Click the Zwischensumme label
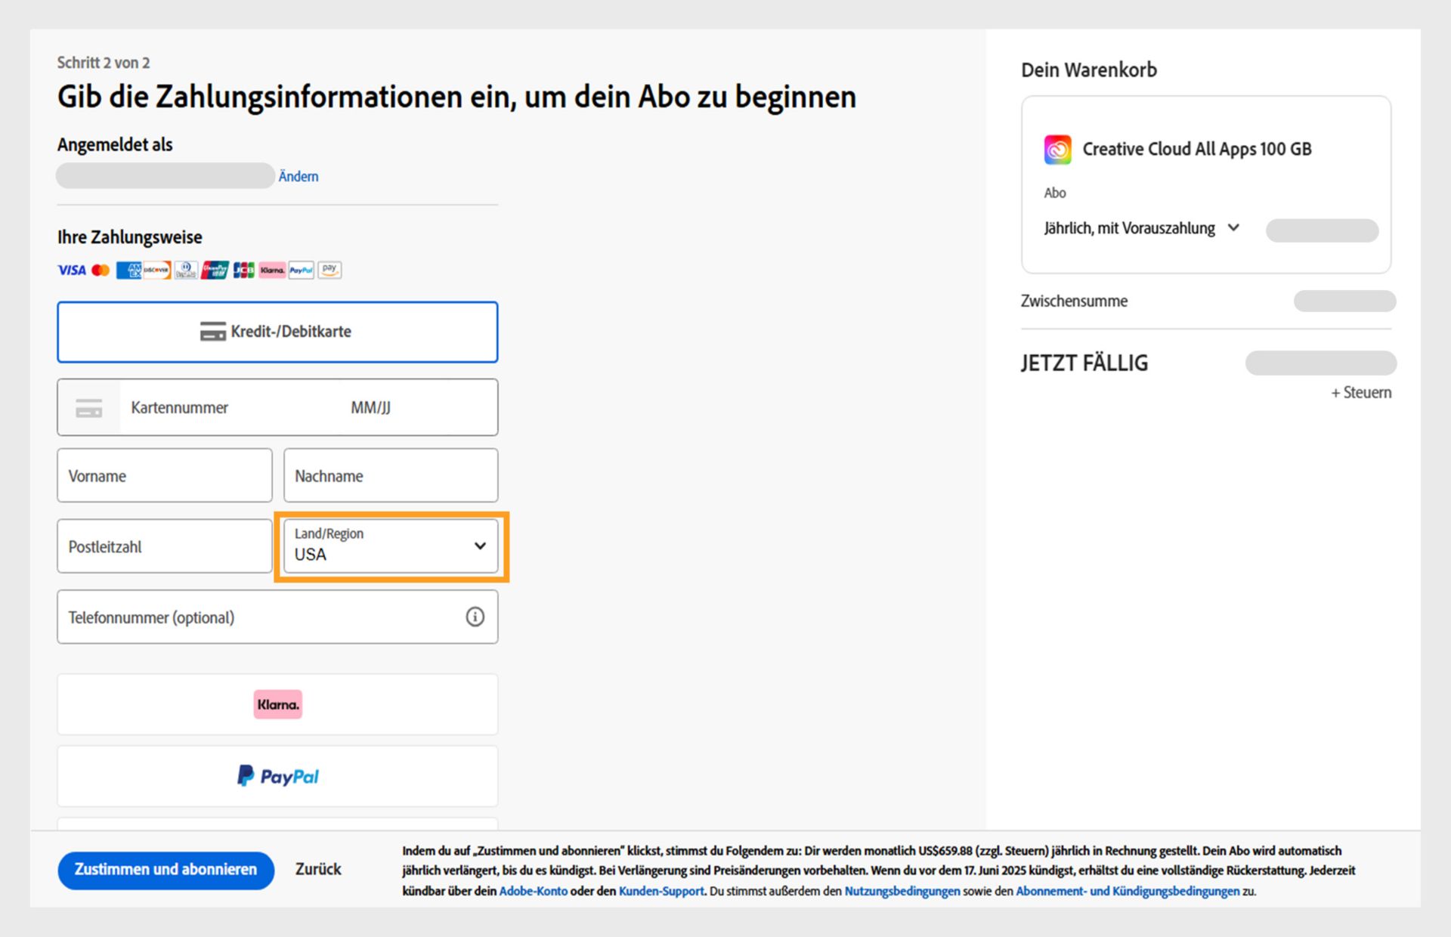 pyautogui.click(x=1074, y=301)
